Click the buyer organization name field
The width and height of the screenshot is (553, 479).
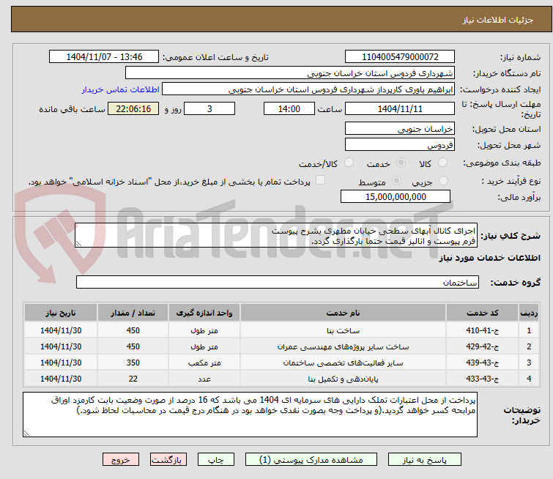pyautogui.click(x=290, y=73)
